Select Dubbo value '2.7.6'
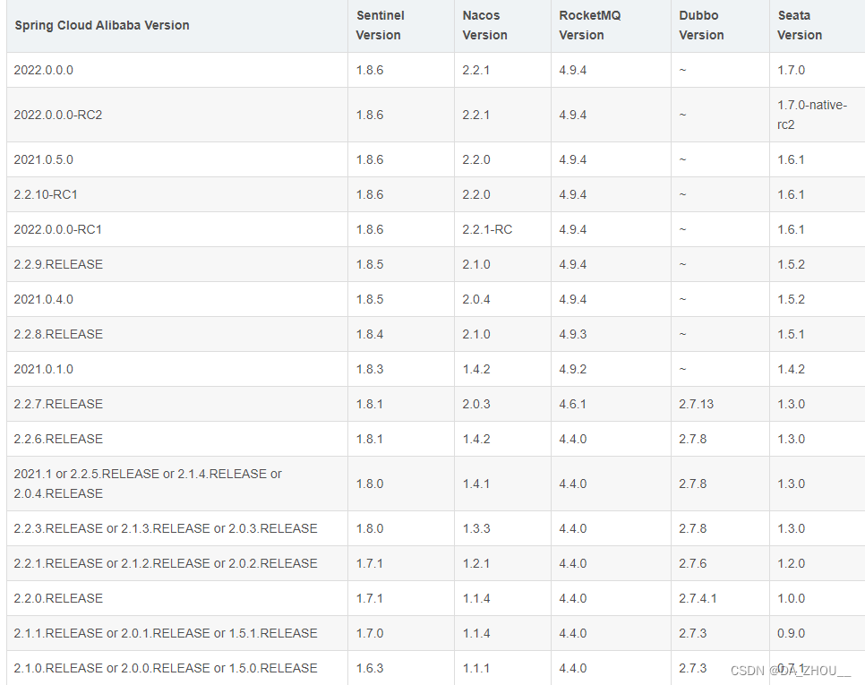The height and width of the screenshot is (685, 865). (x=693, y=563)
